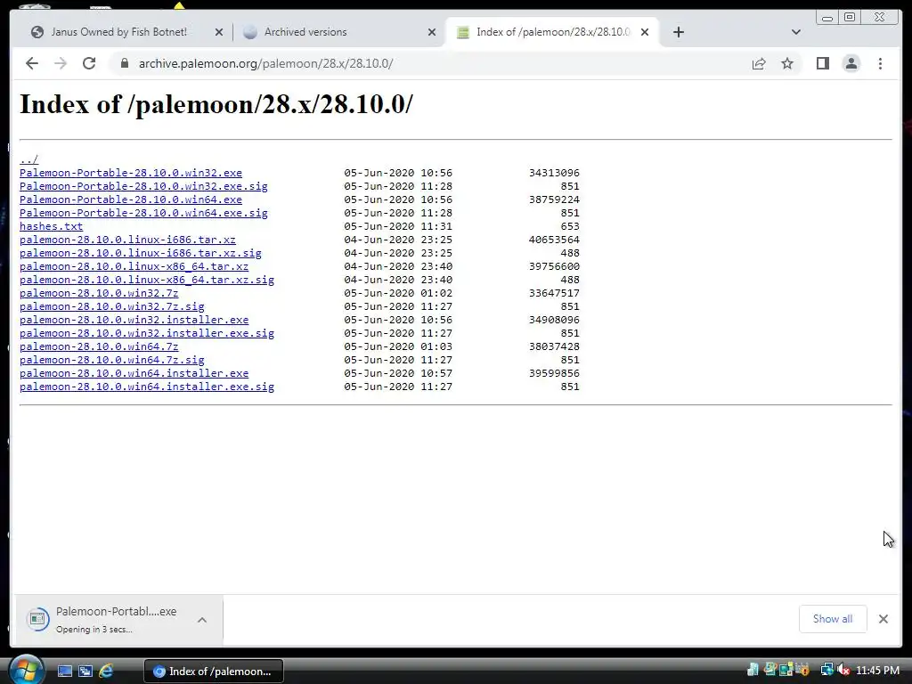Open the side panel
This screenshot has height=684, width=912.
pyautogui.click(x=822, y=63)
